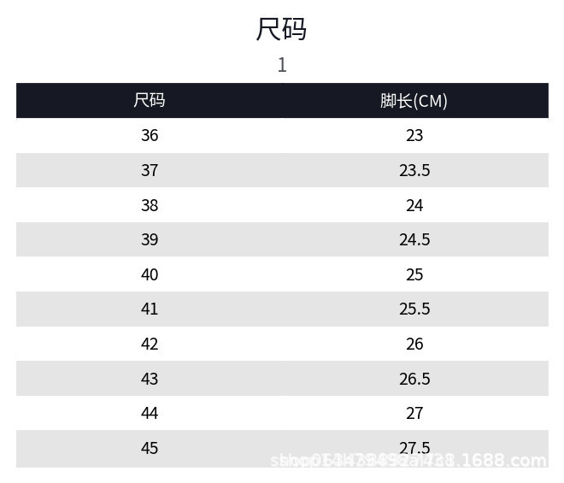This screenshot has height=483, width=564.
Task: Click the 25.5 foot length value
Action: 414,309
